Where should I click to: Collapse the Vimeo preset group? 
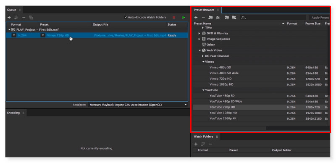tap(203, 62)
